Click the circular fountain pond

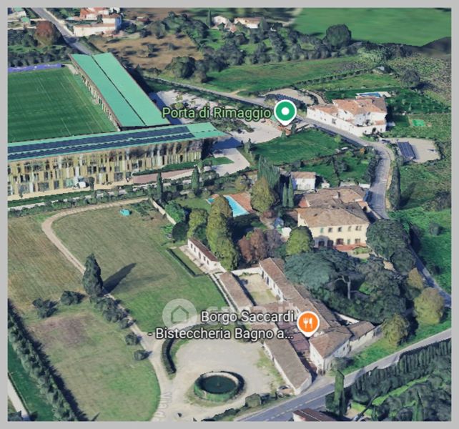tap(218, 385)
